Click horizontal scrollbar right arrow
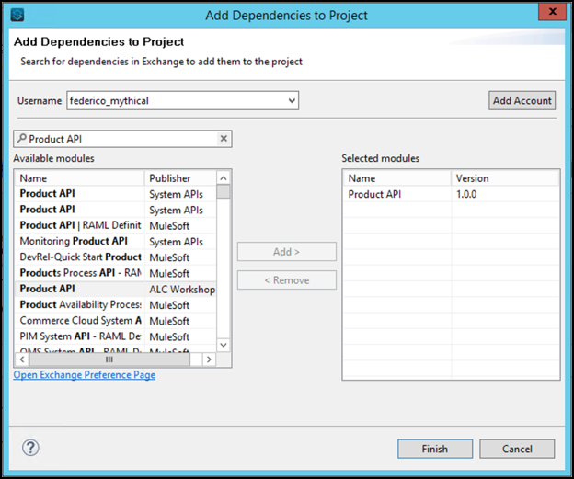The height and width of the screenshot is (479, 574). click(x=209, y=359)
